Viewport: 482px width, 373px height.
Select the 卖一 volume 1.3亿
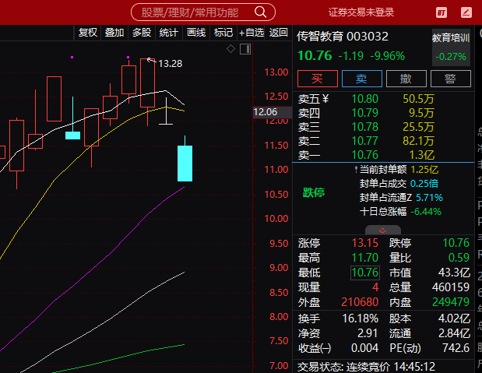point(422,155)
